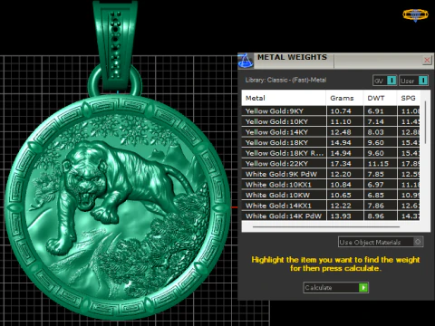Select the Yellow Gold:14KY row
Image resolution: width=435 pixels, height=326 pixels.
[331, 132]
